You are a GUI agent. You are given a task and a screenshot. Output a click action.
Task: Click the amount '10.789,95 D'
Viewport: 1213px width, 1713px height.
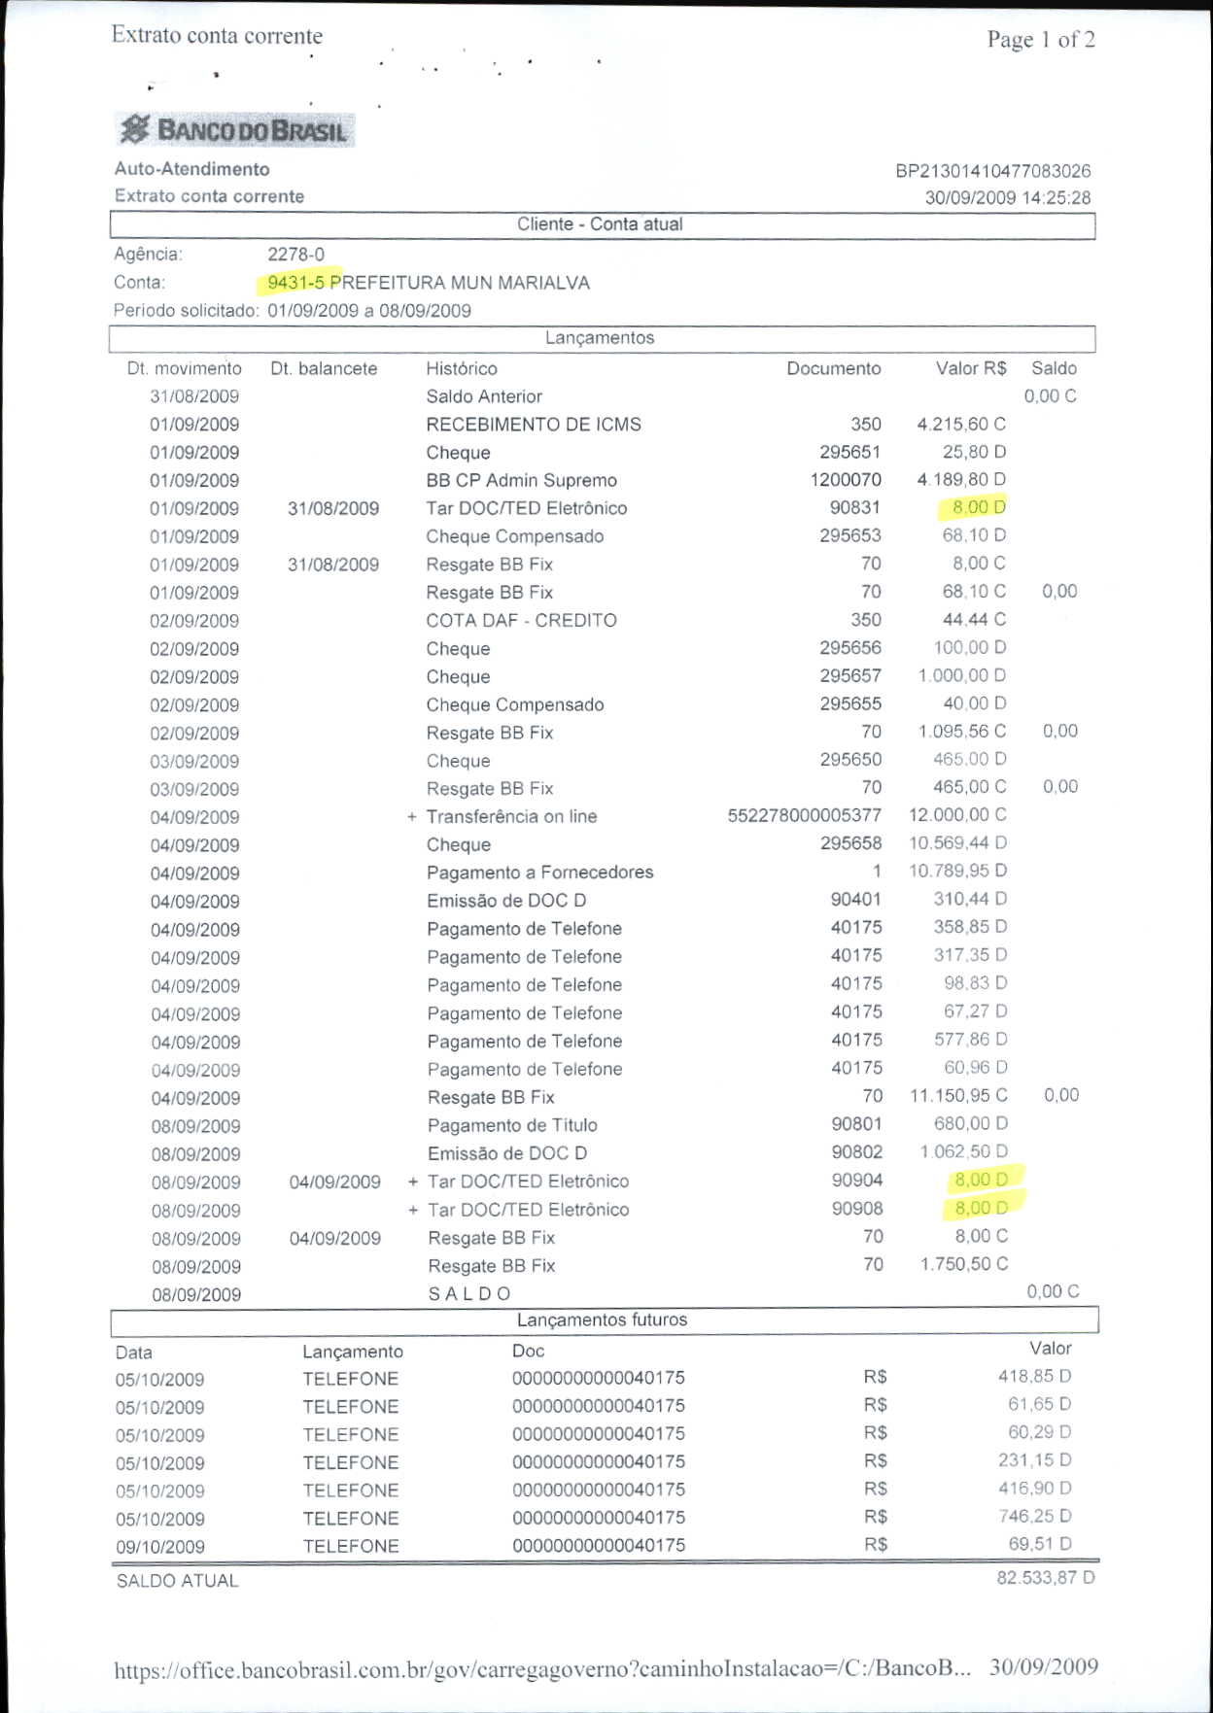pos(957,872)
